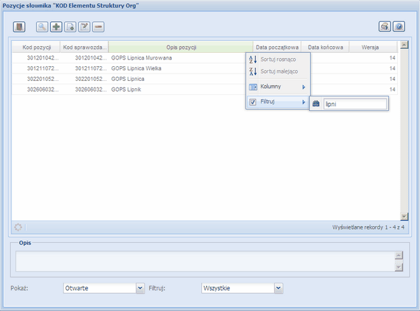Click the edit pencil toolbar icon
The height and width of the screenshot is (311, 420).
coord(84,27)
